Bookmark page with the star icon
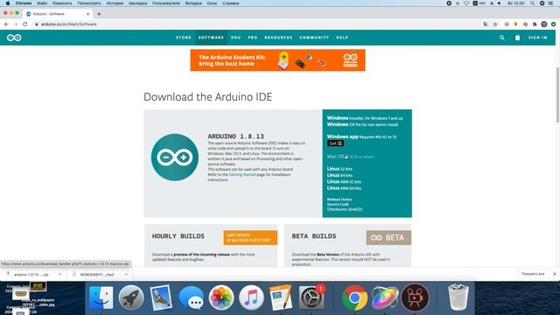Image resolution: width=560 pixels, height=315 pixels. point(495,24)
